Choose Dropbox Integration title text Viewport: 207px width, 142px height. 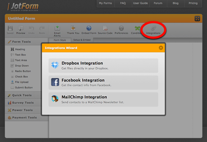tap(82, 63)
